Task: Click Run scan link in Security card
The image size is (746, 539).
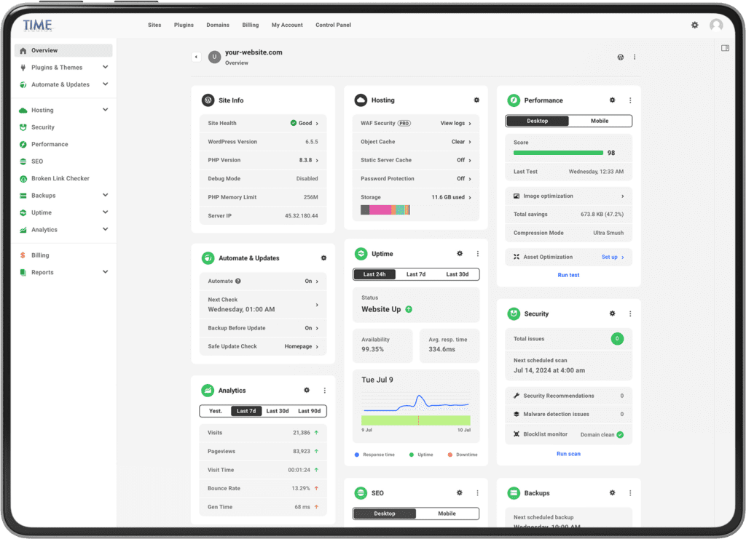Action: click(x=568, y=454)
